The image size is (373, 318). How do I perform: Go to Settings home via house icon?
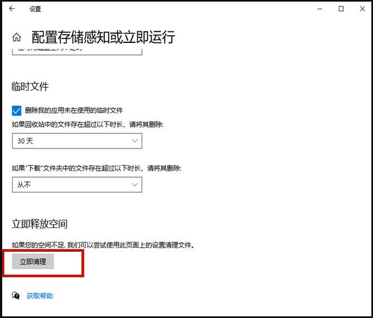point(17,37)
